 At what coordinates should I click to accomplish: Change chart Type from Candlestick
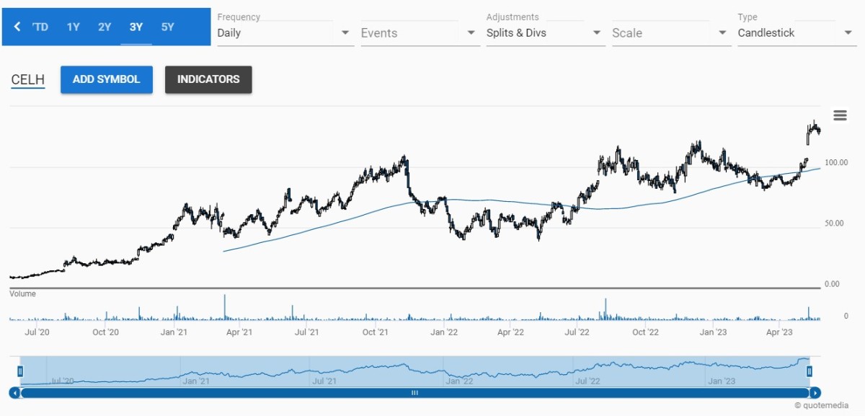click(796, 32)
